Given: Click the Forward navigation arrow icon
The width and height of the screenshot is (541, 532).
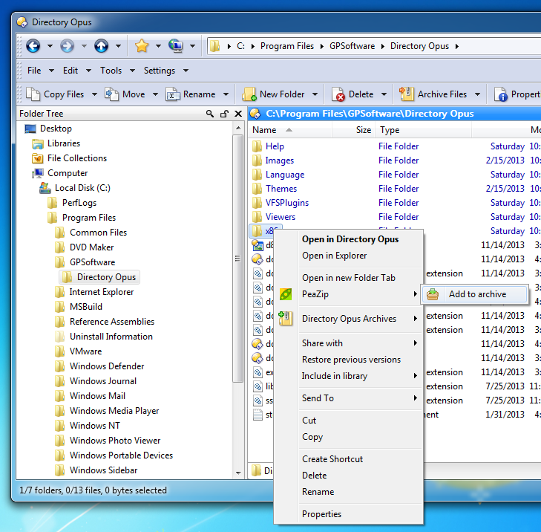Looking at the screenshot, I should 67,46.
